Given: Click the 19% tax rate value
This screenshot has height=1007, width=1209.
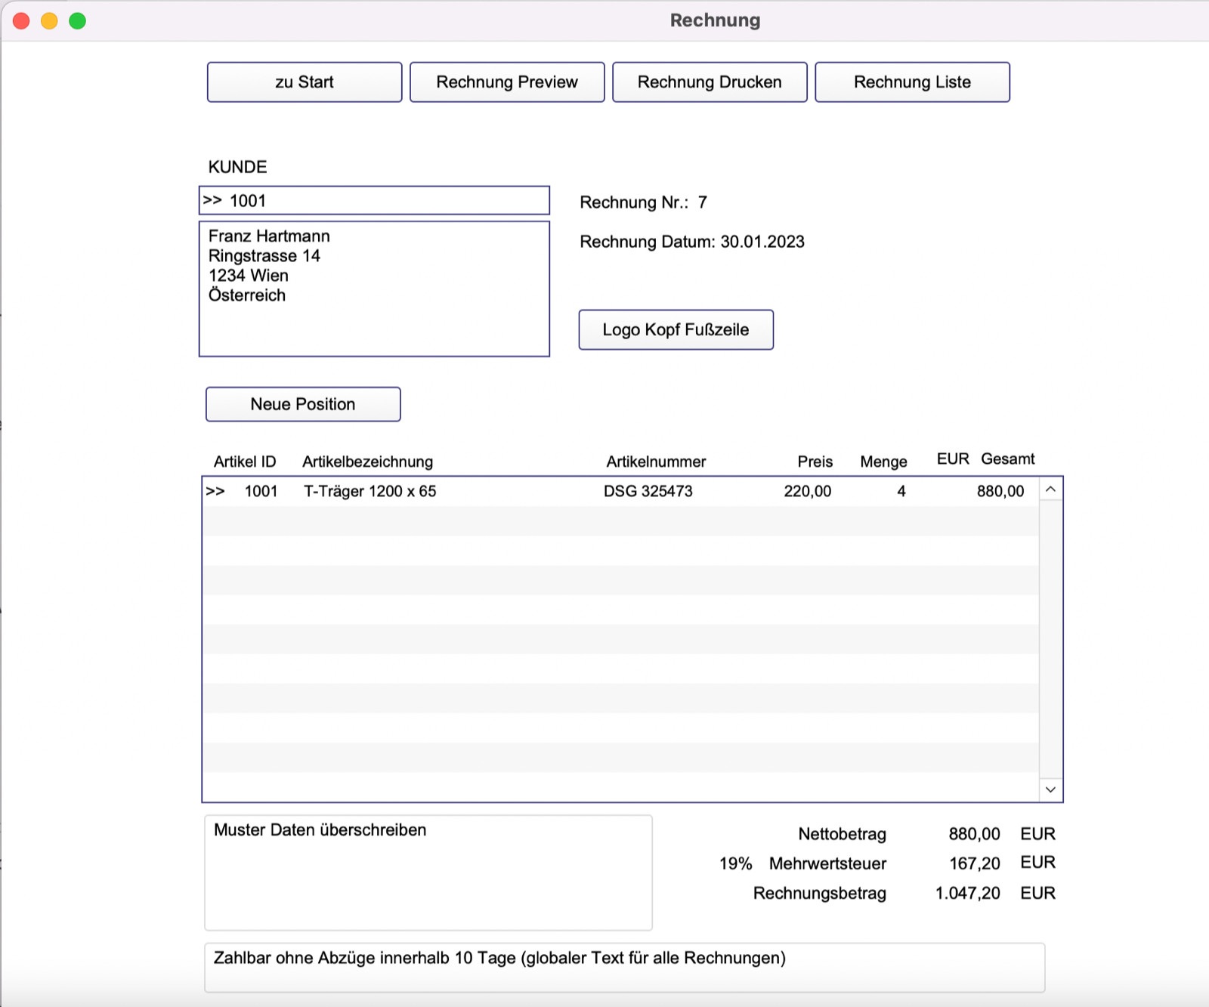Looking at the screenshot, I should pyautogui.click(x=736, y=863).
